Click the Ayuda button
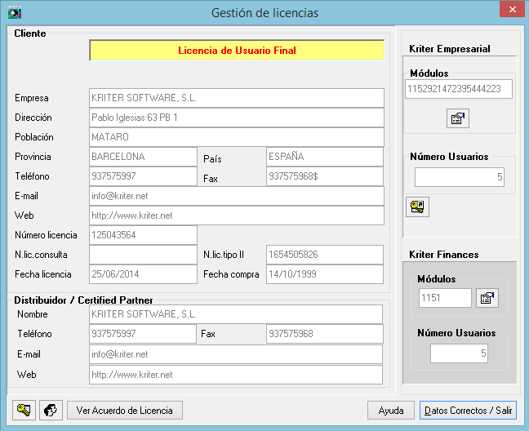This screenshot has height=431, width=529. point(391,410)
